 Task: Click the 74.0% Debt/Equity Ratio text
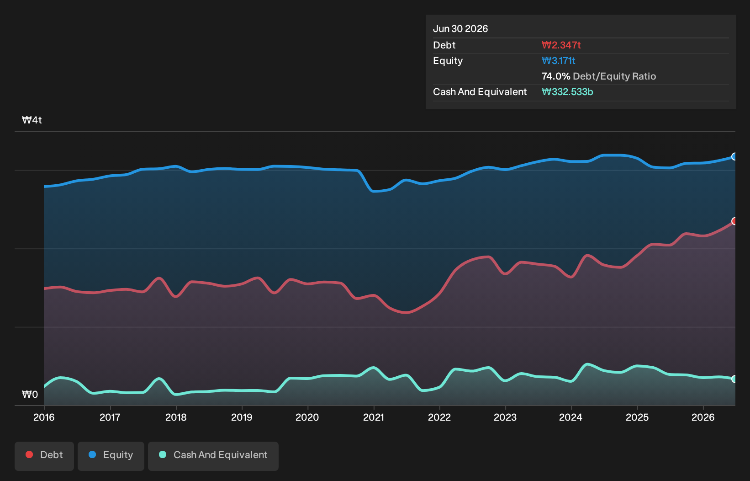coord(599,76)
